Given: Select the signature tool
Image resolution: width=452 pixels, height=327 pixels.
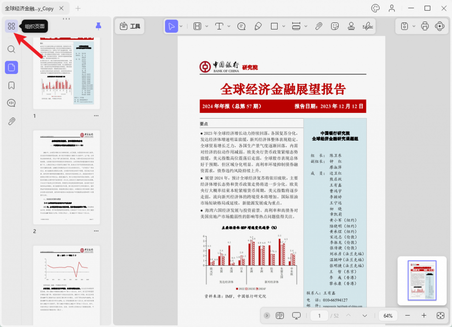Looking at the screenshot, I should pyautogui.click(x=368, y=26).
